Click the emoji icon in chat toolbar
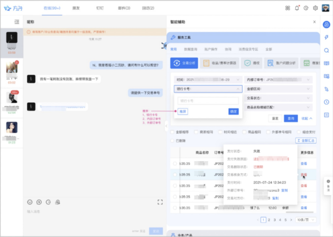Viewport: 333px width, 237px height. coord(29,202)
